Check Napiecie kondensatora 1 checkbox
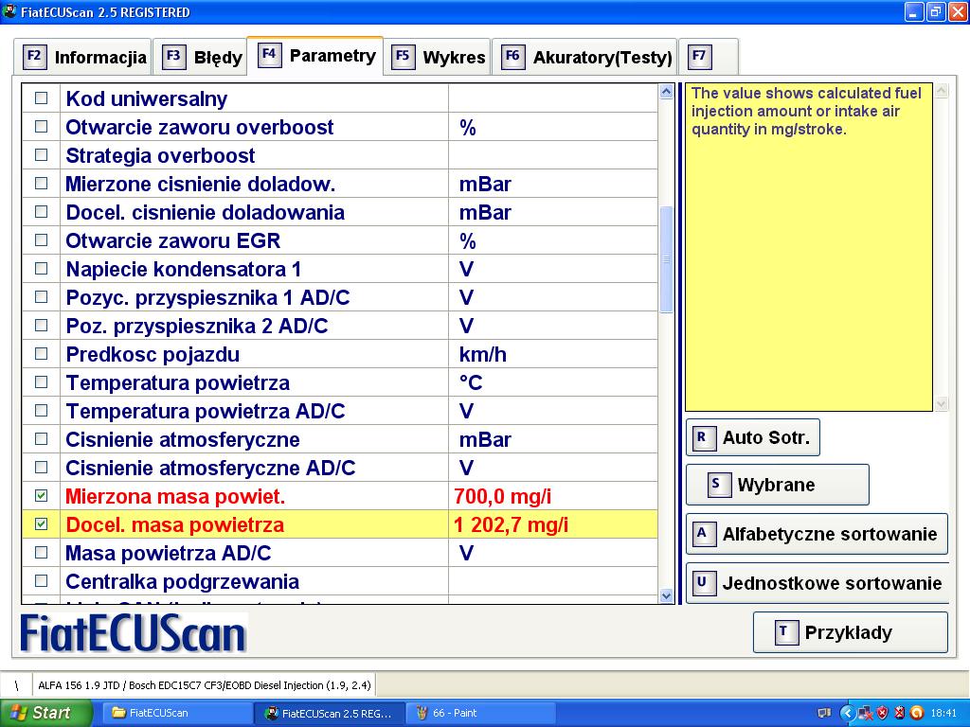 tap(42, 269)
